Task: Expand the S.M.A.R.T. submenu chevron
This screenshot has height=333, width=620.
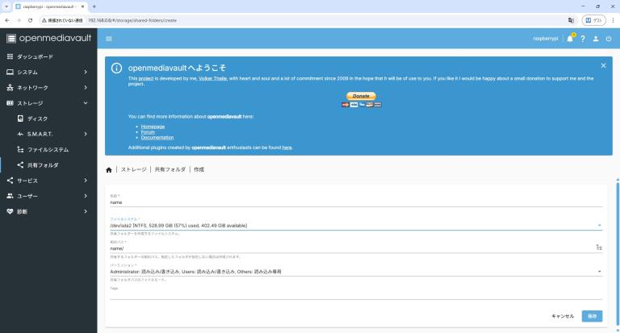Action: tap(86, 134)
